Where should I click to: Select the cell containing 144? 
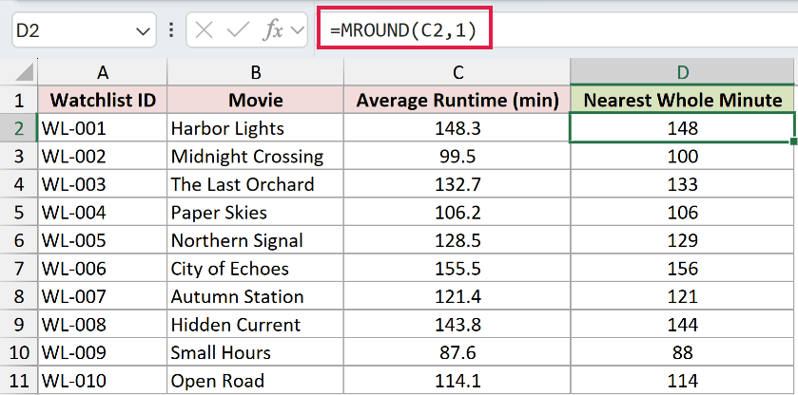tap(682, 324)
